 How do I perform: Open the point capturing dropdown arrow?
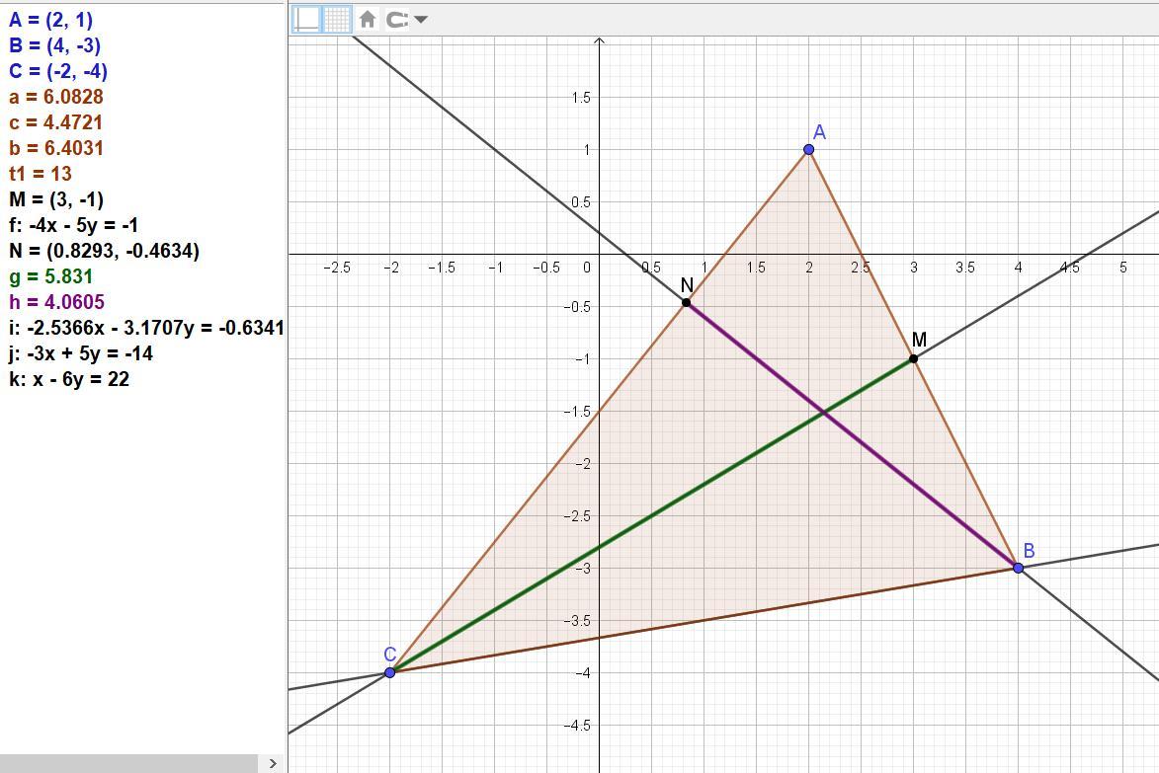pyautogui.click(x=421, y=19)
